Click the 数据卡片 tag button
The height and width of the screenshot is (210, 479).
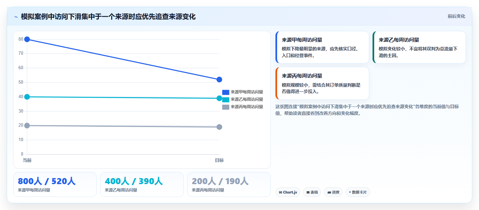358,192
